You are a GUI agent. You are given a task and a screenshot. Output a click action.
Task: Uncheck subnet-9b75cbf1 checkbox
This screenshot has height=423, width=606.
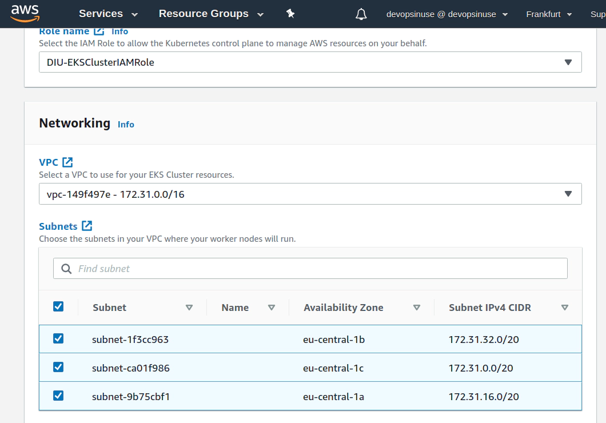click(58, 396)
